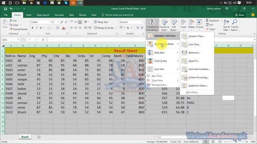Open the Calibri font name dropdown

point(50,22)
